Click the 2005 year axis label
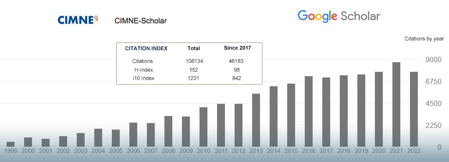This screenshot has height=162, width=449. 116,151
